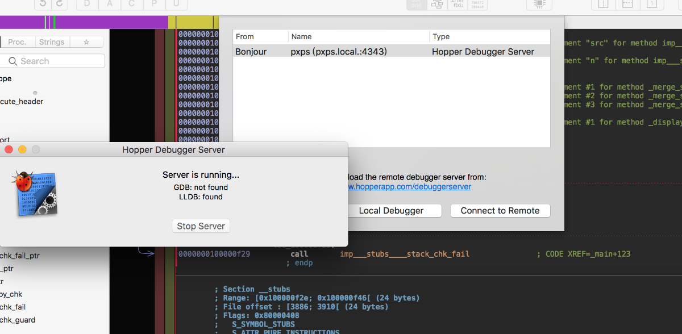Select the ASM view mode icon
The image size is (682, 334).
pos(416,4)
